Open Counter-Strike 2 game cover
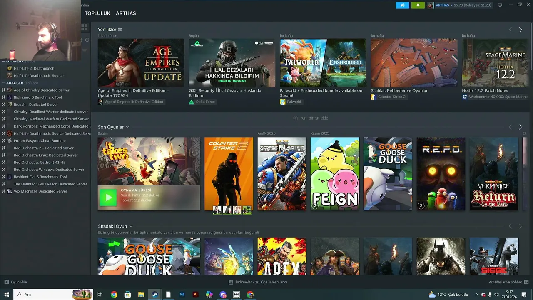 (229, 174)
